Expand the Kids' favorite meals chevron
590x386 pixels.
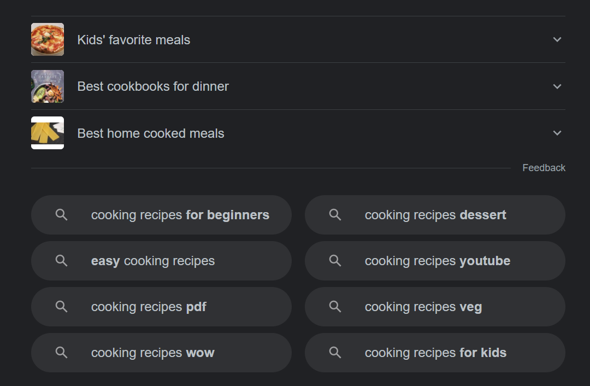tap(557, 39)
